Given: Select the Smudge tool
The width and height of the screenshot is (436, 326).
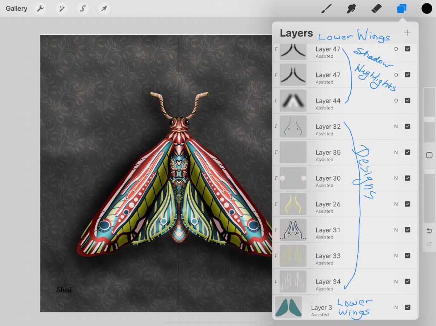Looking at the screenshot, I should coord(351,9).
